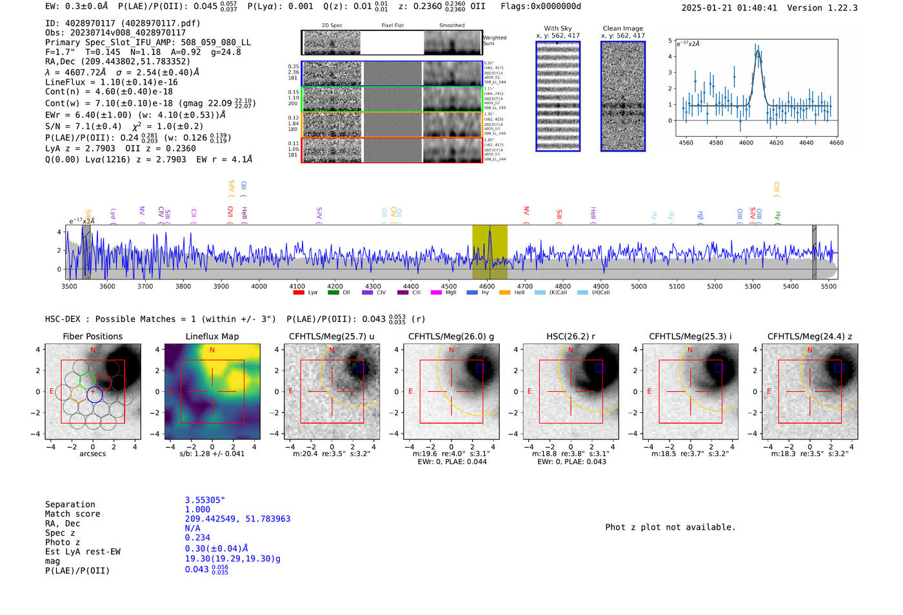Click the dark purple CIII legend swatch
Screen dimensions: 903x615
point(403,292)
